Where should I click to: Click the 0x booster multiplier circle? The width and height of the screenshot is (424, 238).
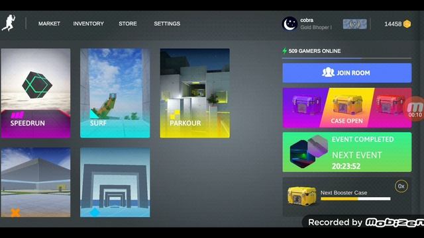401,186
